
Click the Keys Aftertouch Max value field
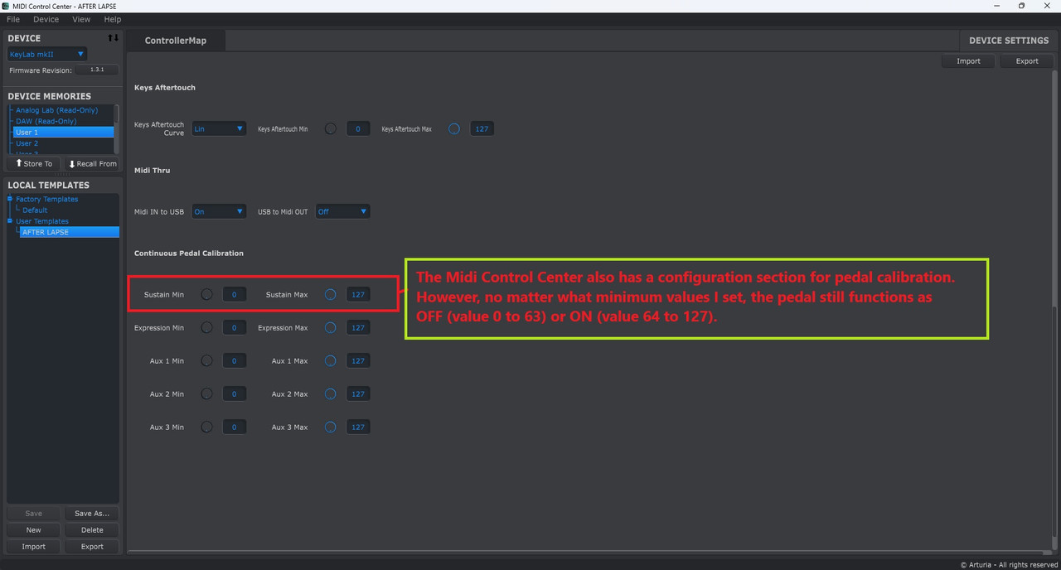pyautogui.click(x=482, y=128)
